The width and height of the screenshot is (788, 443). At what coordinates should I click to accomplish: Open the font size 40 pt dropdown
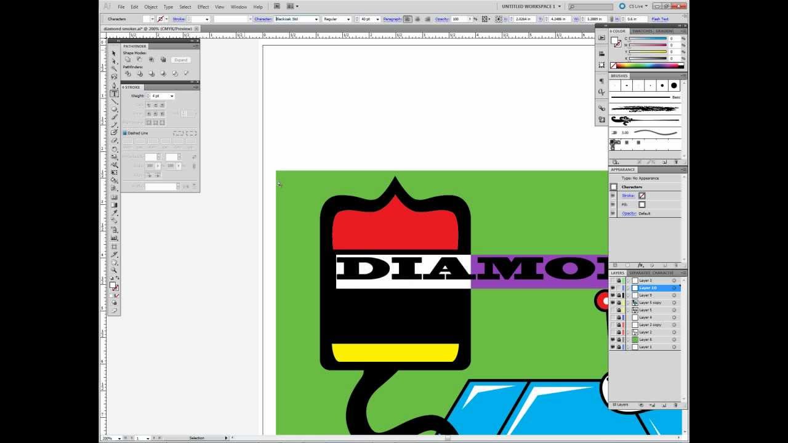(x=378, y=19)
